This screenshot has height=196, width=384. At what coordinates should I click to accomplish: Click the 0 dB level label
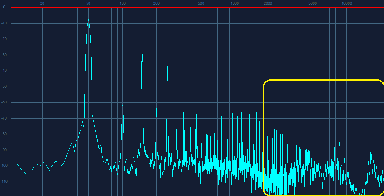pos(4,7)
